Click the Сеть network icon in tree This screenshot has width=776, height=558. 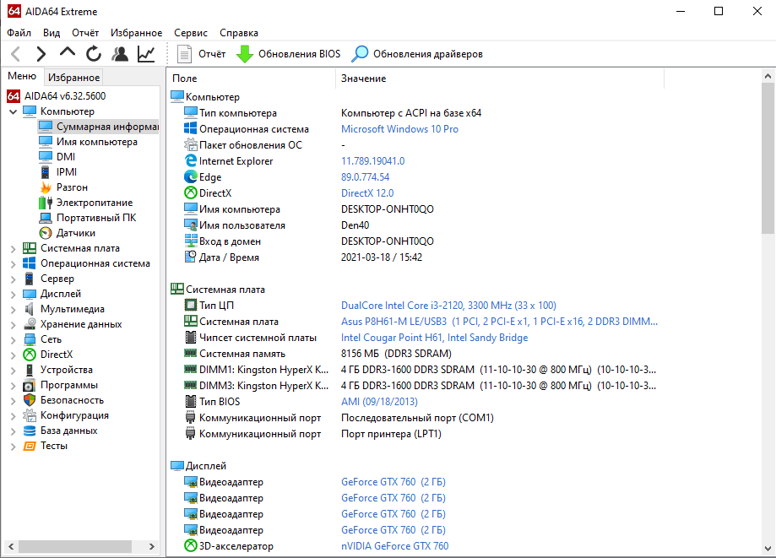point(30,340)
